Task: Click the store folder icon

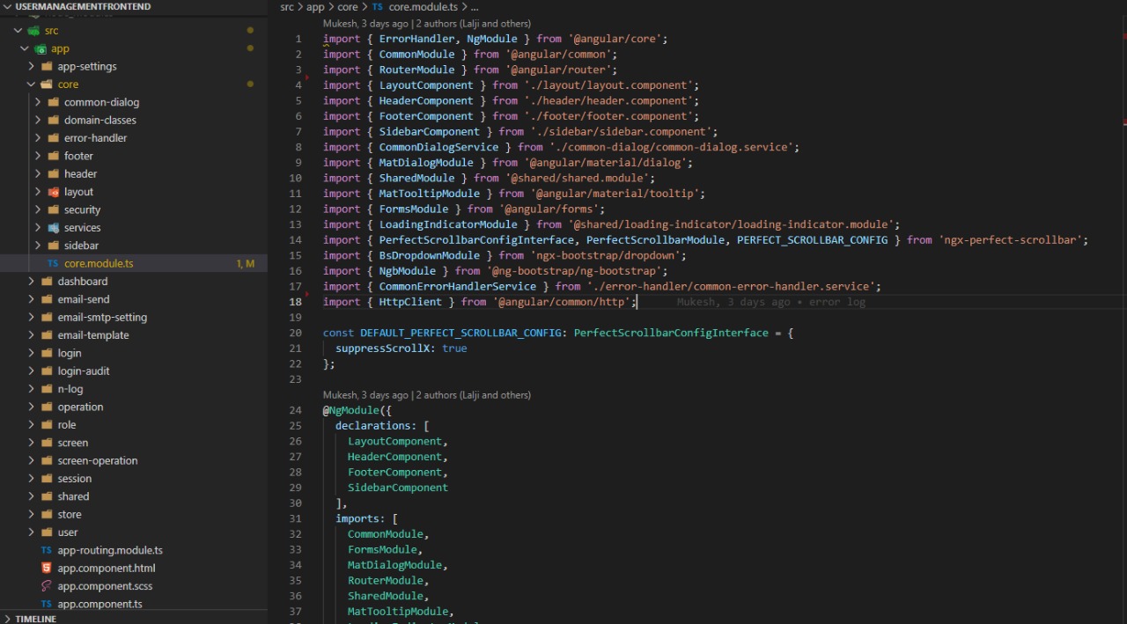Action: 46,515
